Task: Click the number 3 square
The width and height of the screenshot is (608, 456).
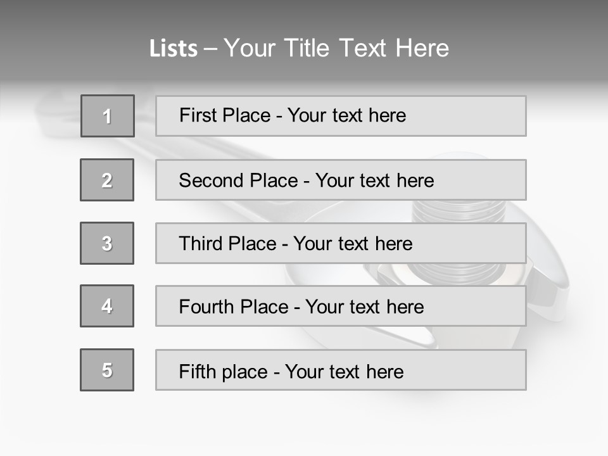Action: click(107, 243)
